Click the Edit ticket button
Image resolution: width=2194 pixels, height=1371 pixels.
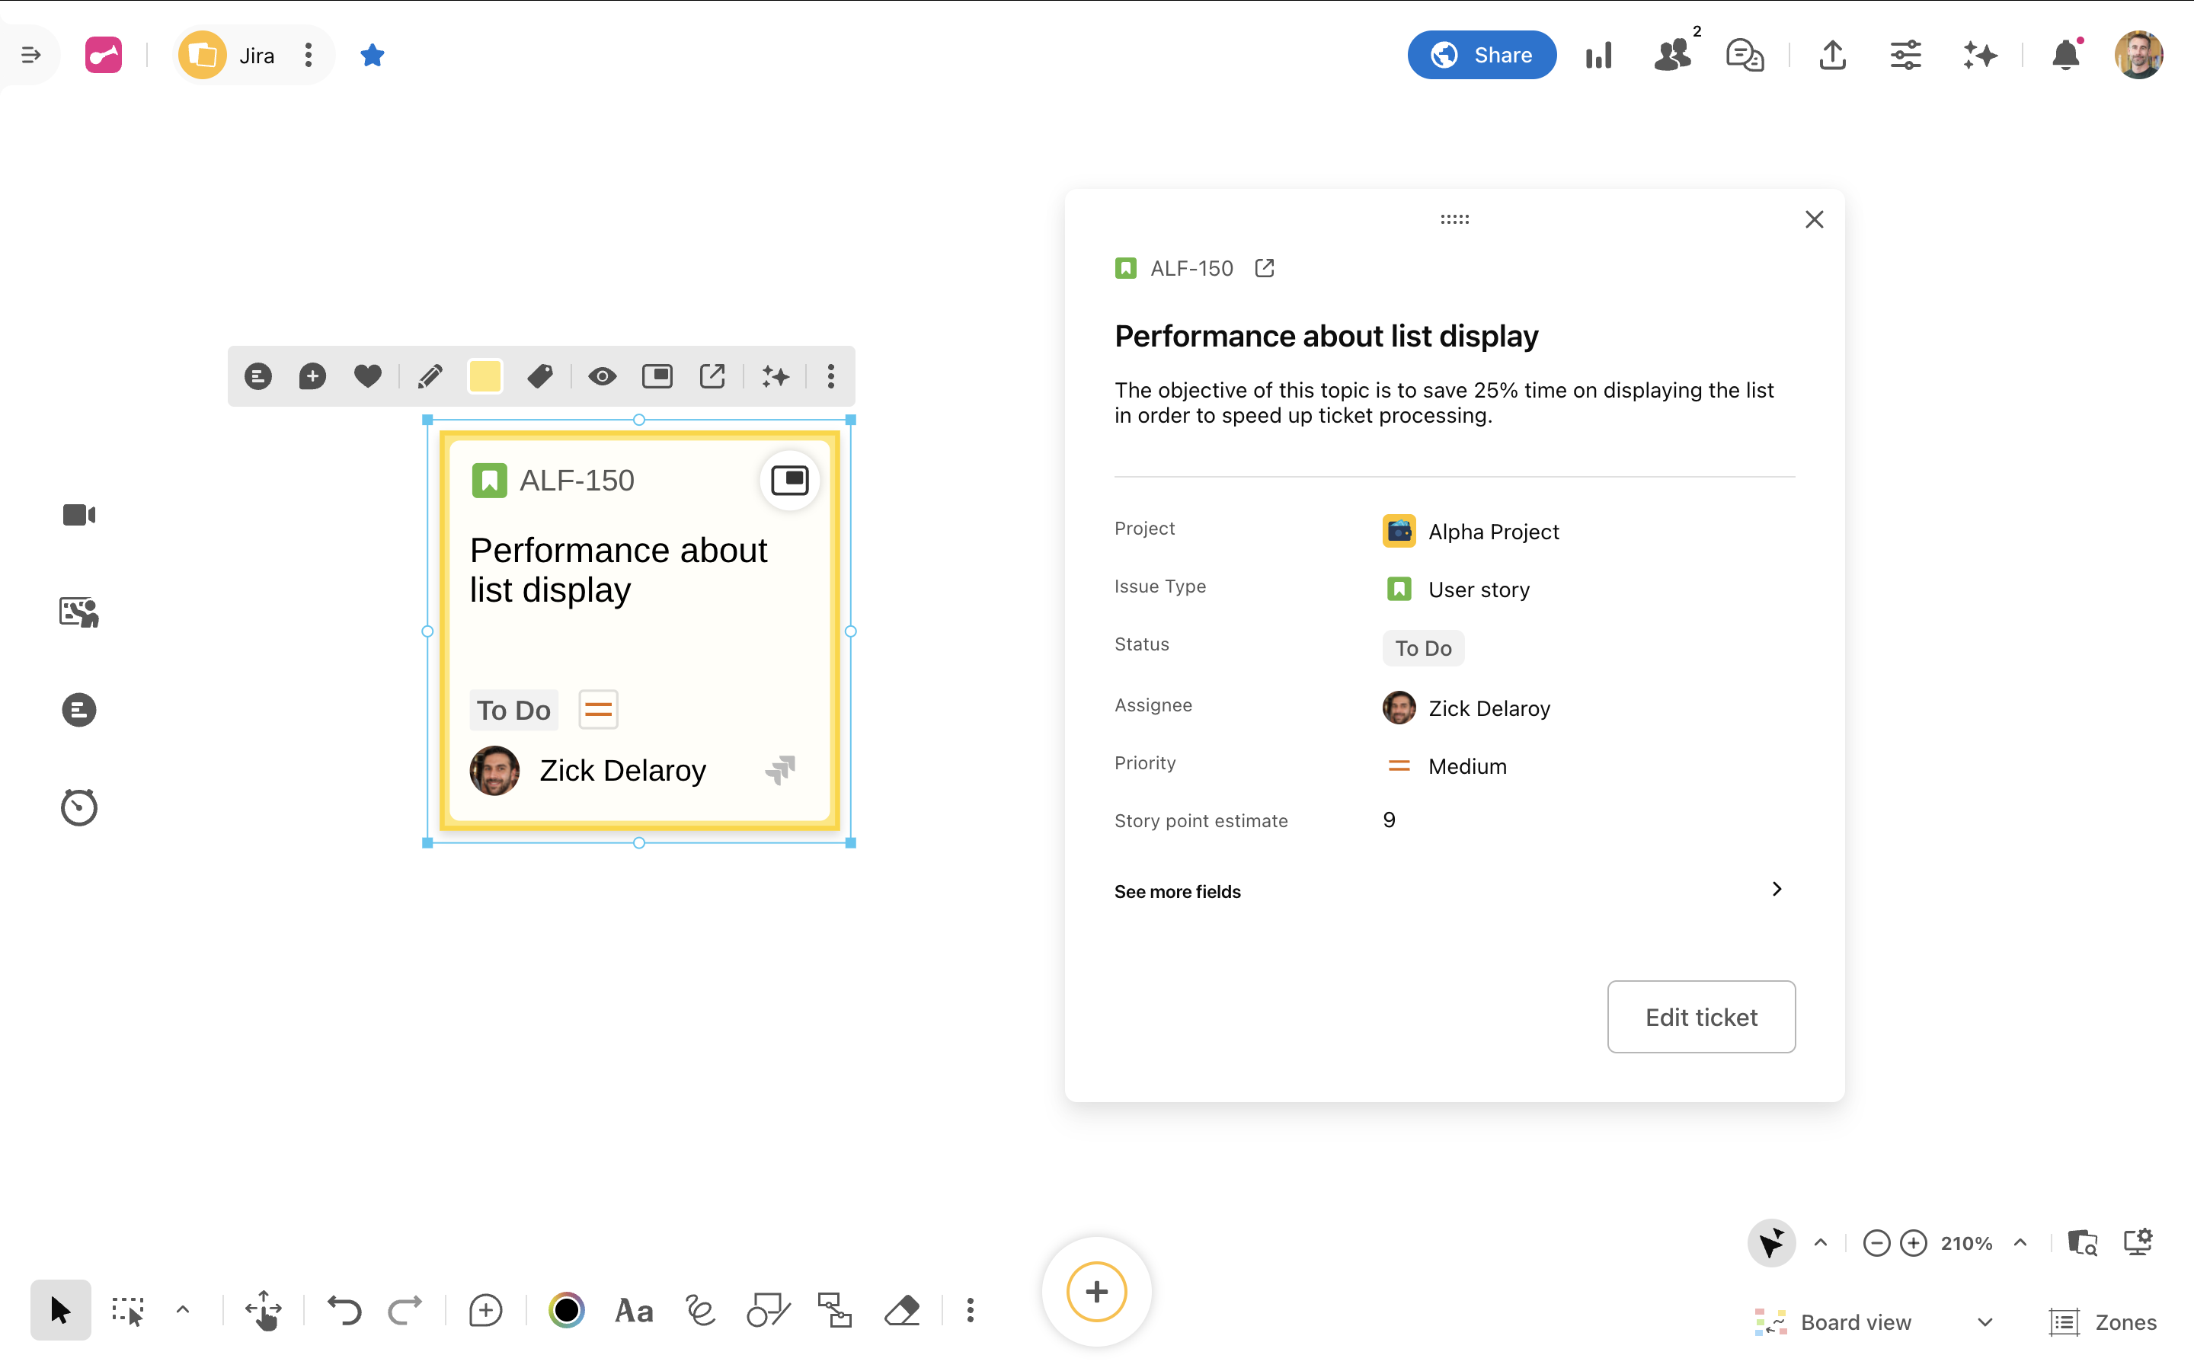(x=1701, y=1017)
